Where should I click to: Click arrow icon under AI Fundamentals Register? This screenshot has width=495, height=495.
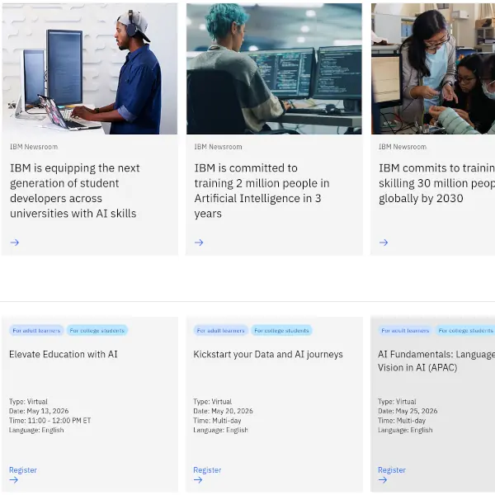[383, 480]
